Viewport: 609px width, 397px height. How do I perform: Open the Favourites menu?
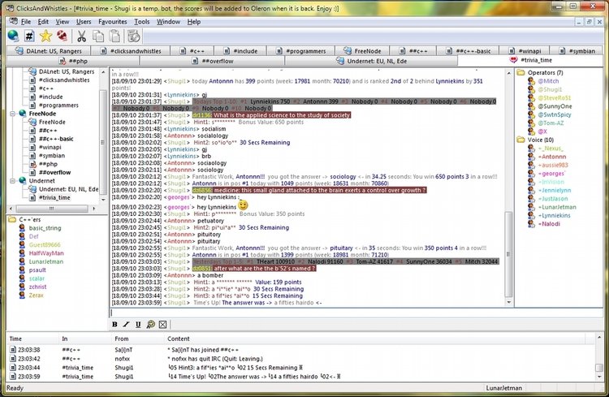[112, 21]
